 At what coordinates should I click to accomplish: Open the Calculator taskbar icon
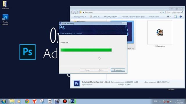pos(50,101)
